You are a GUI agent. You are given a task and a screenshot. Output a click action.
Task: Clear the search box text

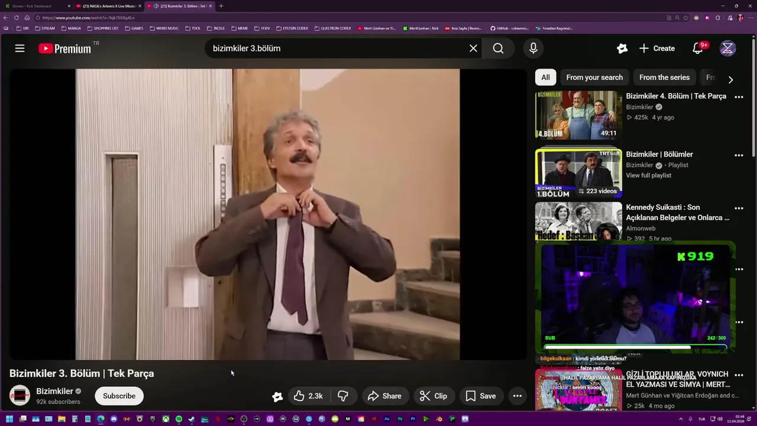coord(473,49)
